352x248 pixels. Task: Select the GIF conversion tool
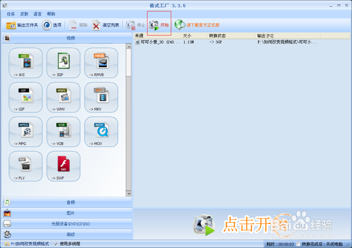[25, 97]
